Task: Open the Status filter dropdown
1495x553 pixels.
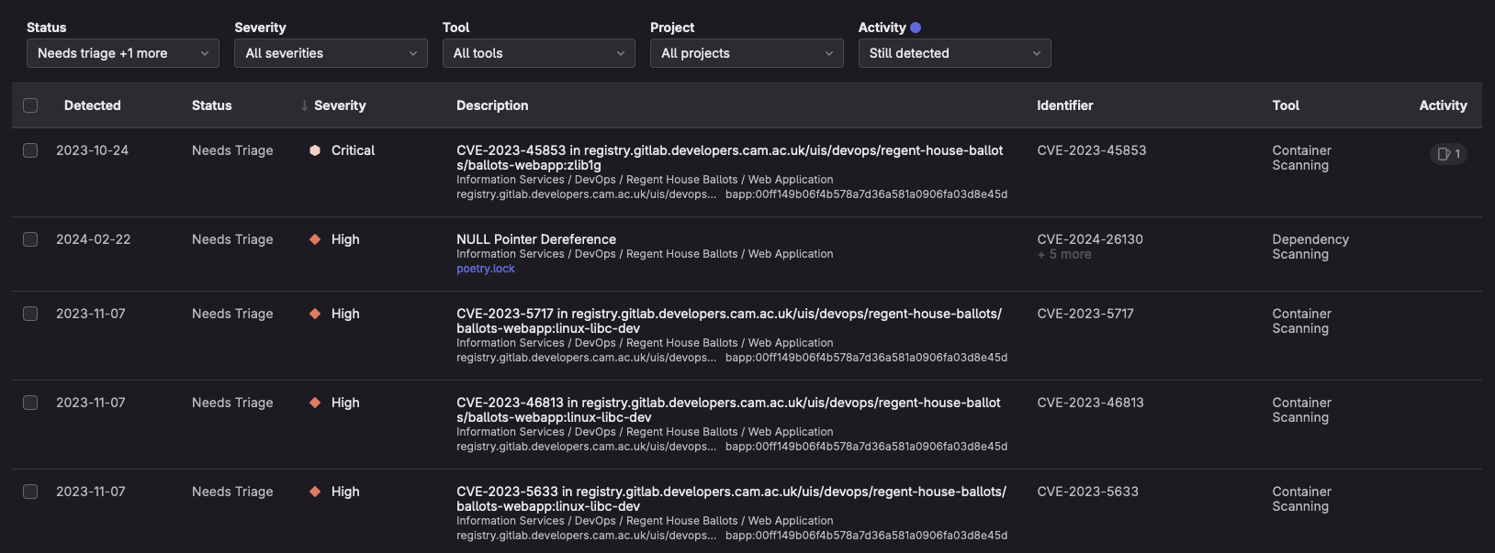Action: (122, 53)
